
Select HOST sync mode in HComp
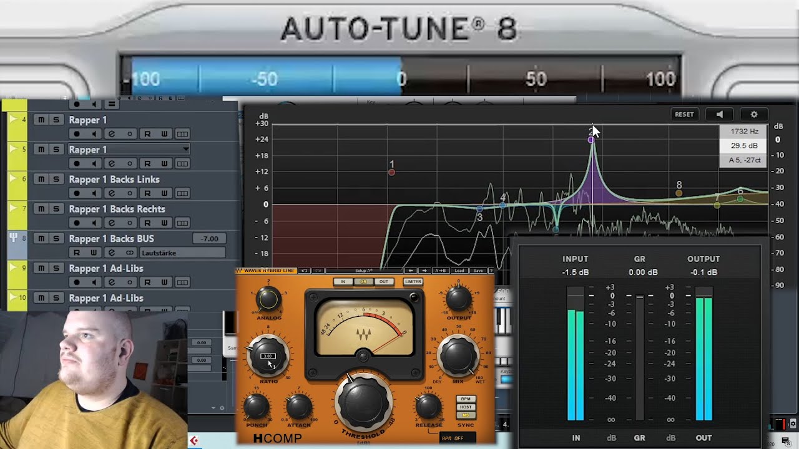click(x=466, y=407)
